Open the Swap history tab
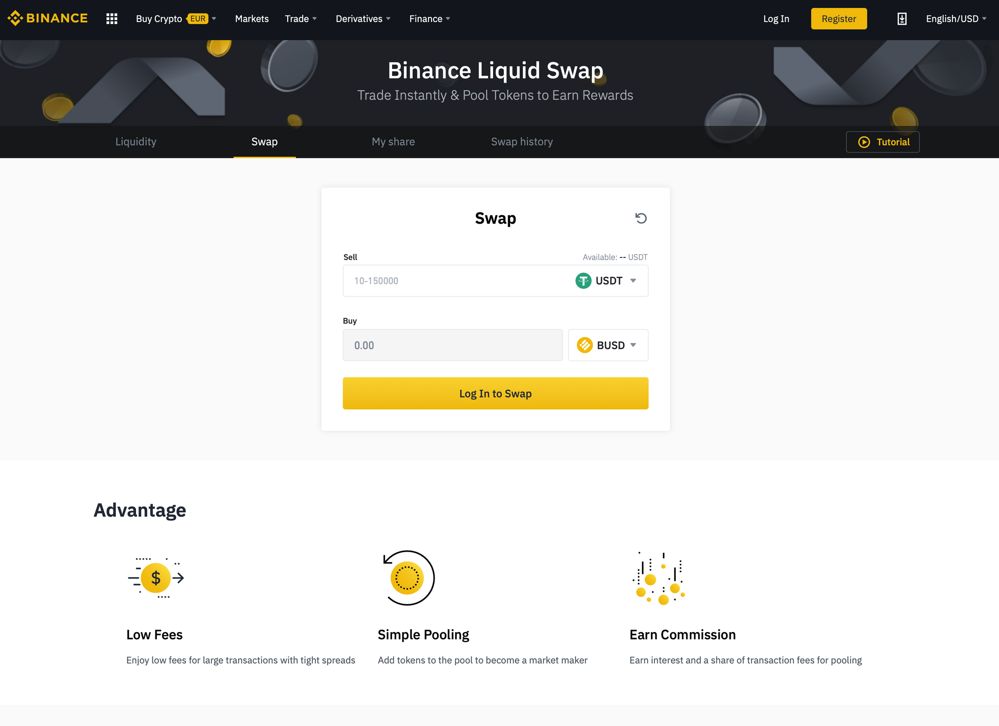 click(x=522, y=142)
